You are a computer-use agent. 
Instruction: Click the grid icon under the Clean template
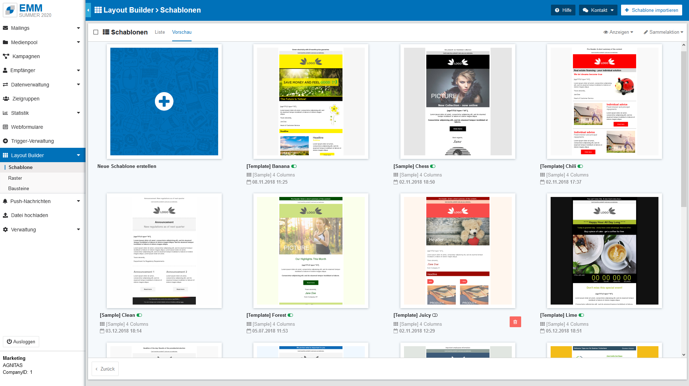tap(102, 324)
